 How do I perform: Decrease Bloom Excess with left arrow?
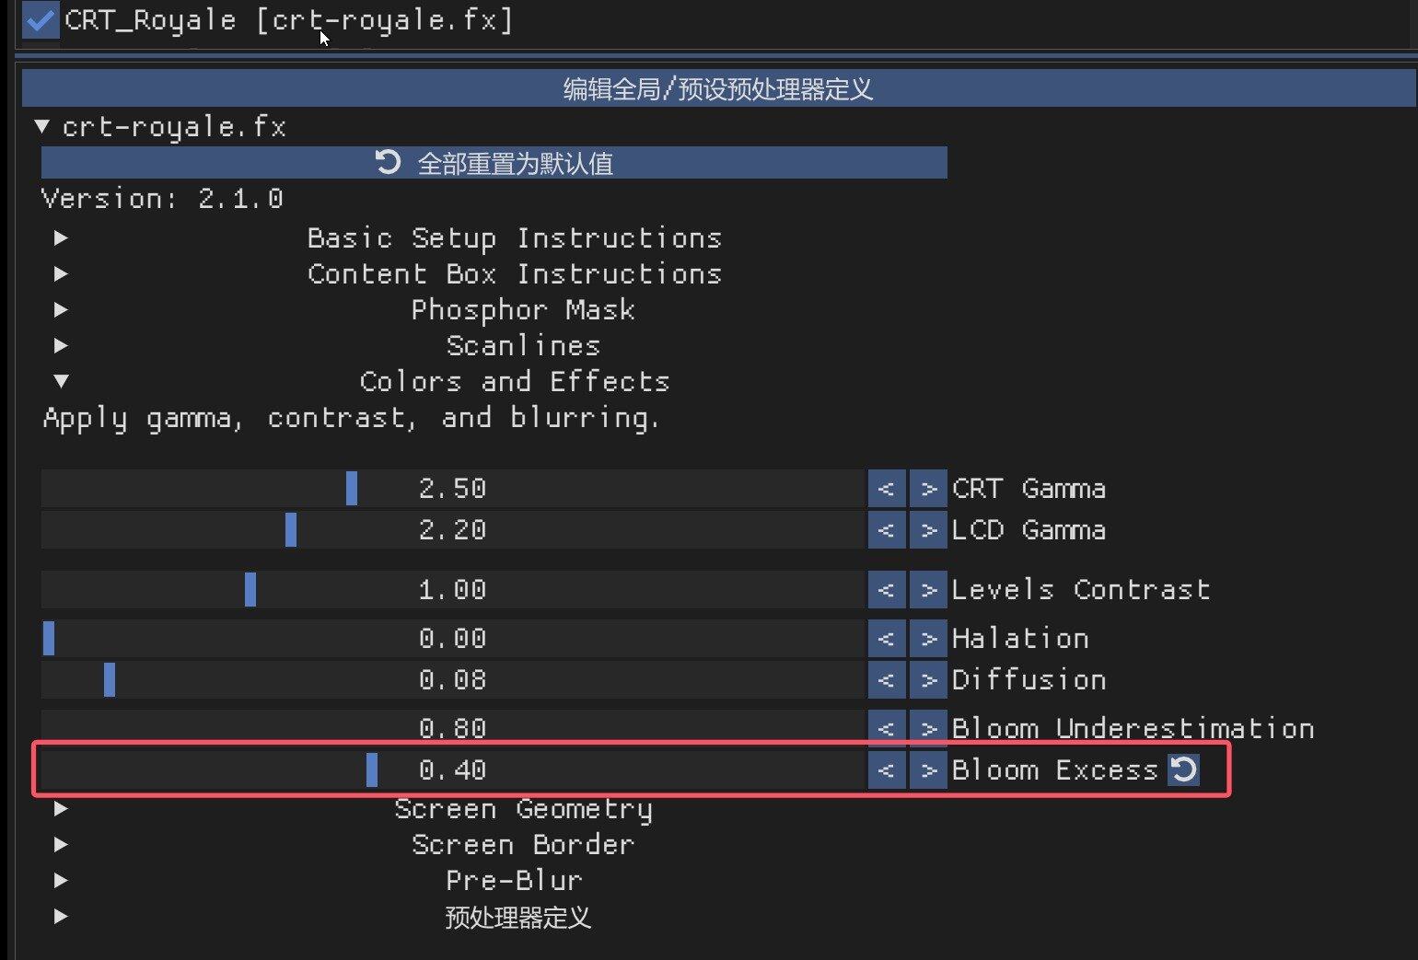tap(887, 769)
